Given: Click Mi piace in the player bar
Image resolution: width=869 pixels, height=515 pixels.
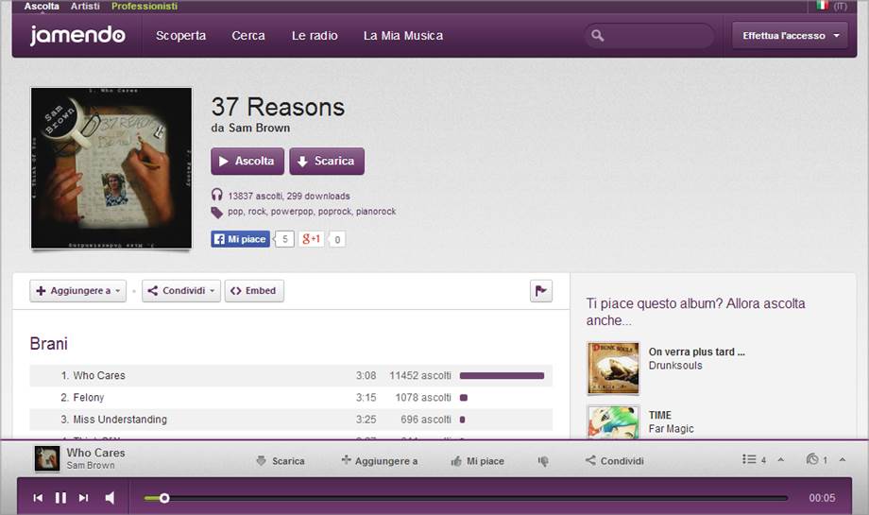Looking at the screenshot, I should coord(478,461).
